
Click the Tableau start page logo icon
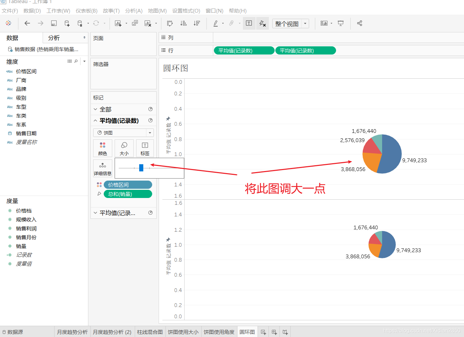[x=9, y=23]
